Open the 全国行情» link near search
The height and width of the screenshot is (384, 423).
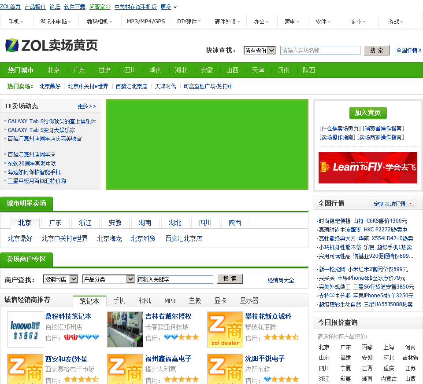click(408, 51)
